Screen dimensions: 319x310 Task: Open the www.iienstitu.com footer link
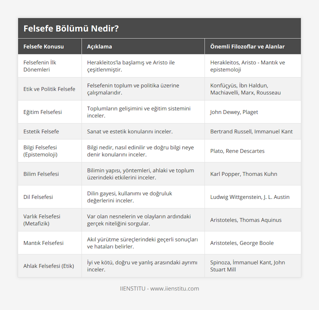point(175,289)
